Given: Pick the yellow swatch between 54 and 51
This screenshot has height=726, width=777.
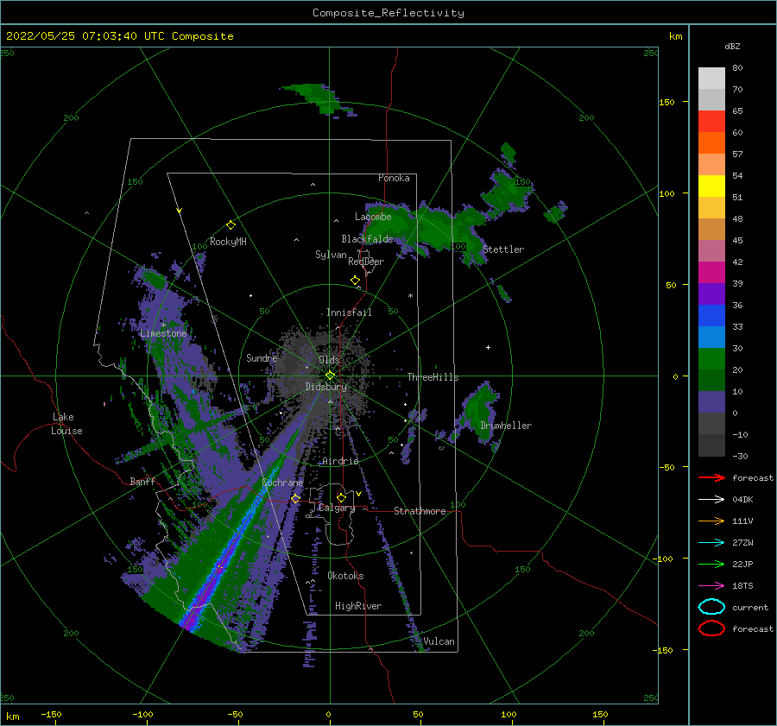Looking at the screenshot, I should 711,186.
